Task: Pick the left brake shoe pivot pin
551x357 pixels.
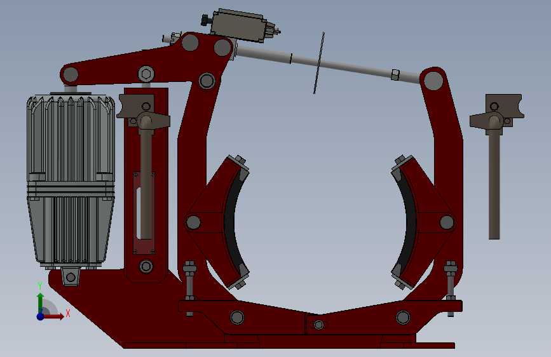Action: (x=193, y=222)
